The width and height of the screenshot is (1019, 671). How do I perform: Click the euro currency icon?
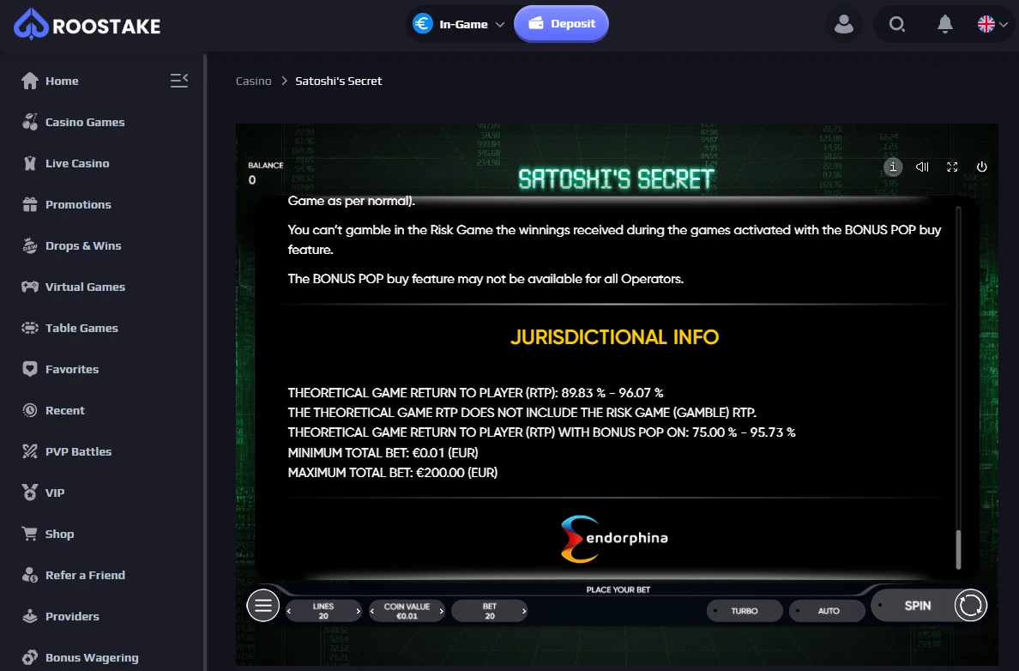pos(422,24)
